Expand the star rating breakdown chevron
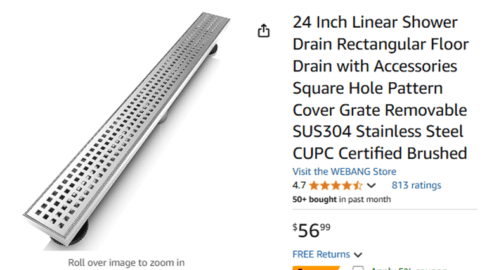487x270 pixels. click(372, 186)
